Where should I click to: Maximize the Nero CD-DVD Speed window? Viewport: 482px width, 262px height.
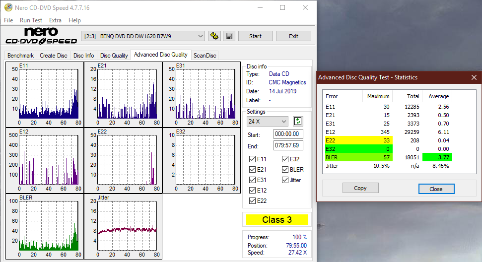282,7
